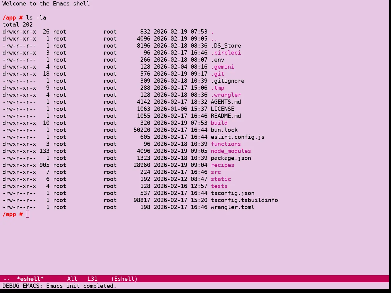
Task: Click the eslint.config.js file name
Action: click(238, 137)
